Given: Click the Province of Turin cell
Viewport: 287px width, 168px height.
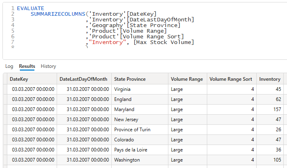Looking at the screenshot, I should pyautogui.click(x=132, y=130).
